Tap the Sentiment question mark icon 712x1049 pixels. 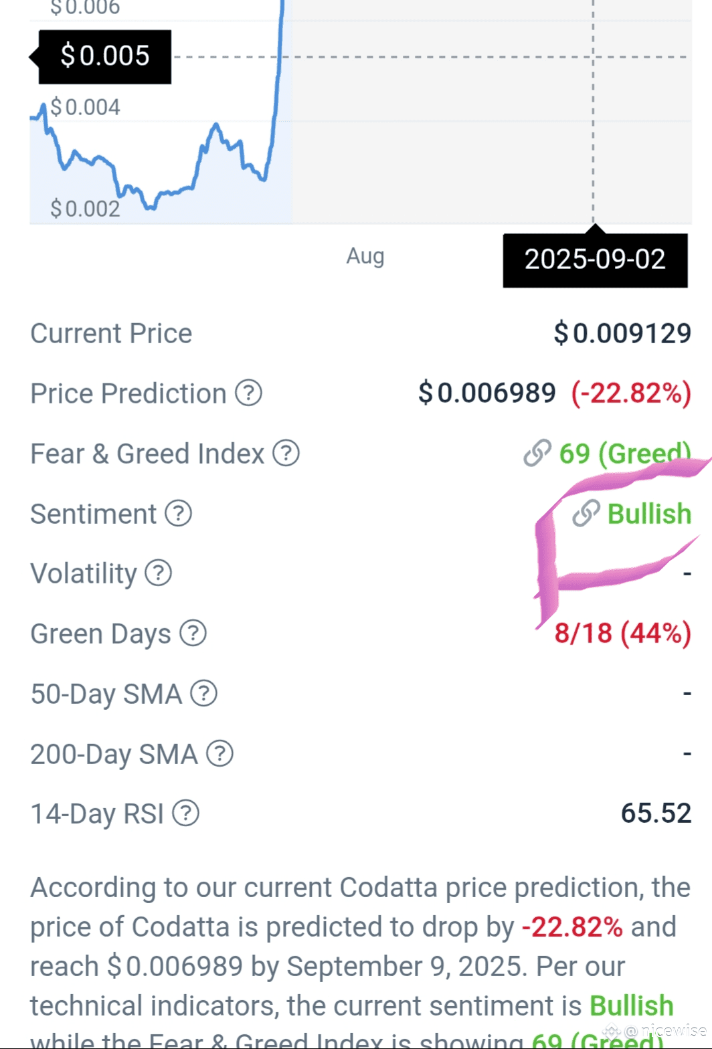179,514
